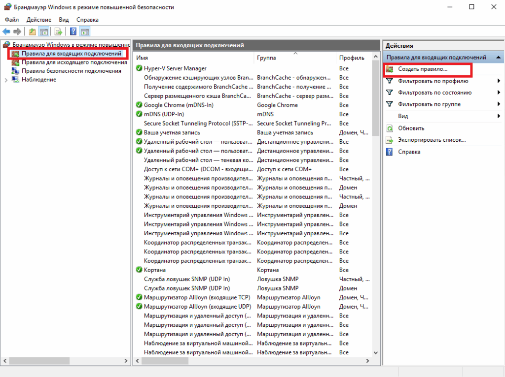Screen dimensions: 505x377
Task: Click the Обновить refresh action
Action: pyautogui.click(x=411, y=128)
